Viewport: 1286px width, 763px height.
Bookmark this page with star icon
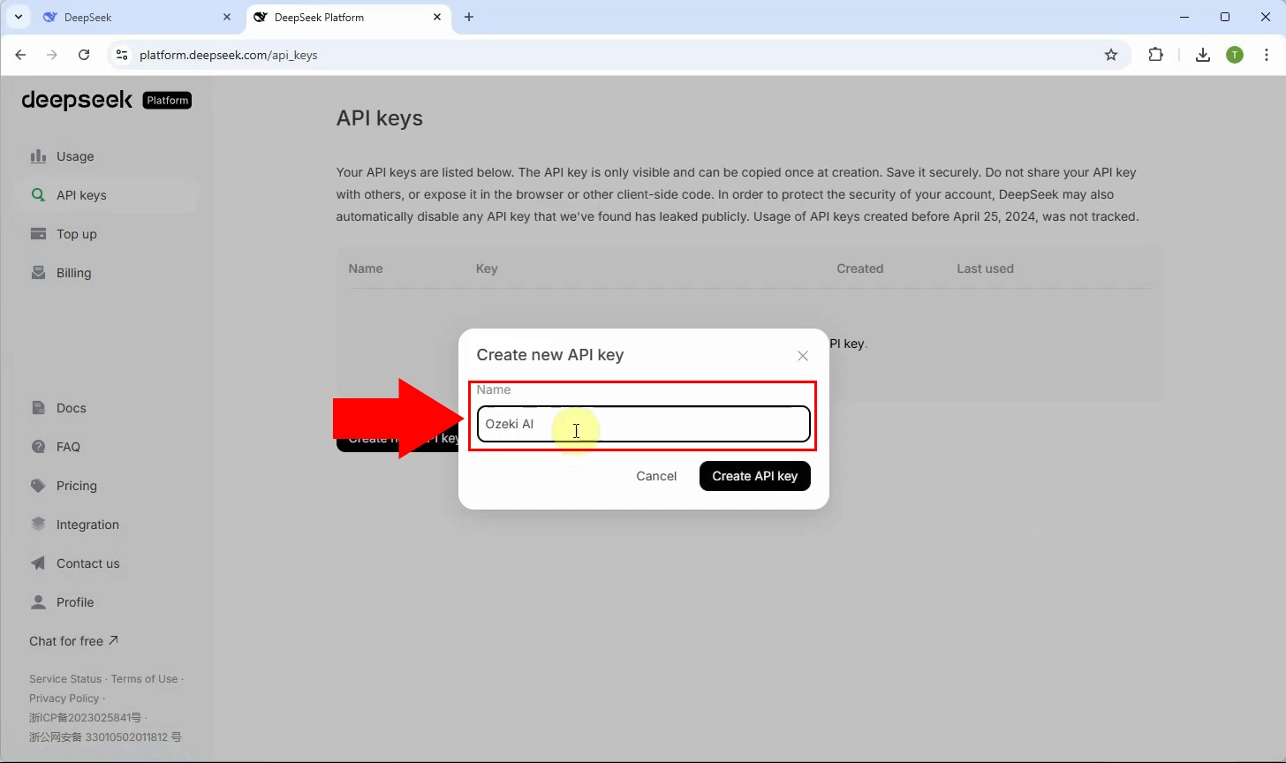tap(1111, 55)
